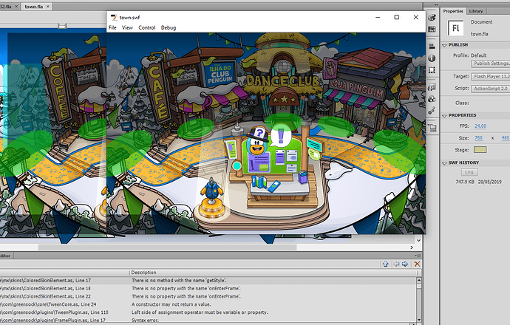This screenshot has height=325, width=510.
Task: Click the FPS value 24.00
Action: (x=479, y=126)
